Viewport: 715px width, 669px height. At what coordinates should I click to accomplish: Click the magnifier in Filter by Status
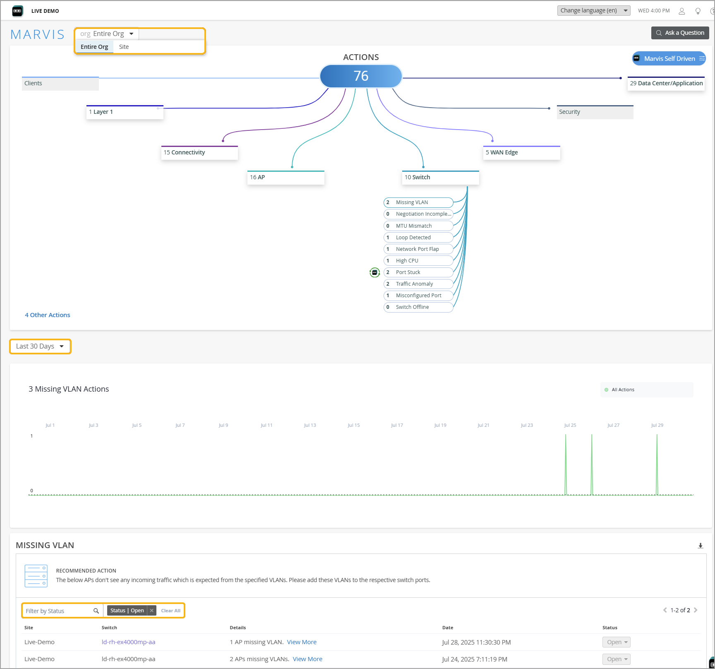[96, 611]
